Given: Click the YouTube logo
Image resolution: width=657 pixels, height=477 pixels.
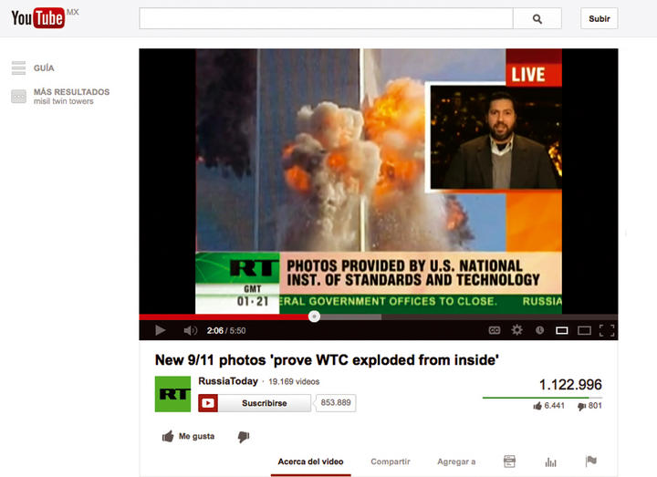Looking at the screenshot, I should click(38, 17).
